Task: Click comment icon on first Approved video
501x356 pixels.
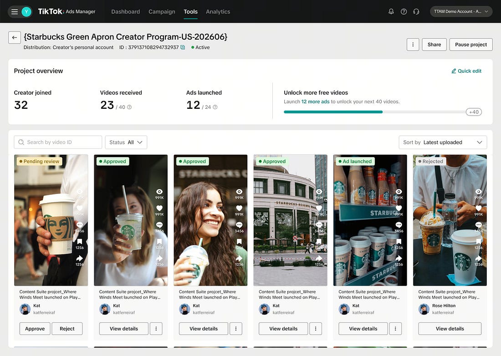Action: [x=159, y=225]
